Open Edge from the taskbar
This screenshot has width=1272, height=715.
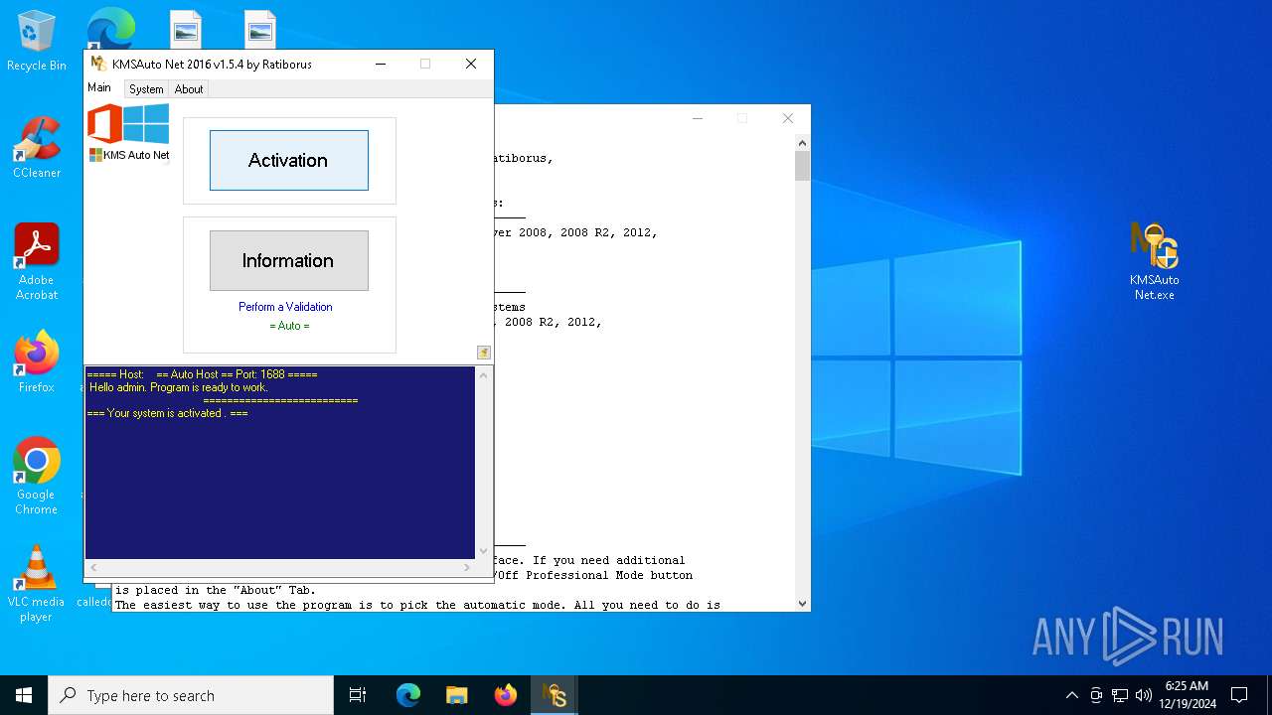(408, 695)
